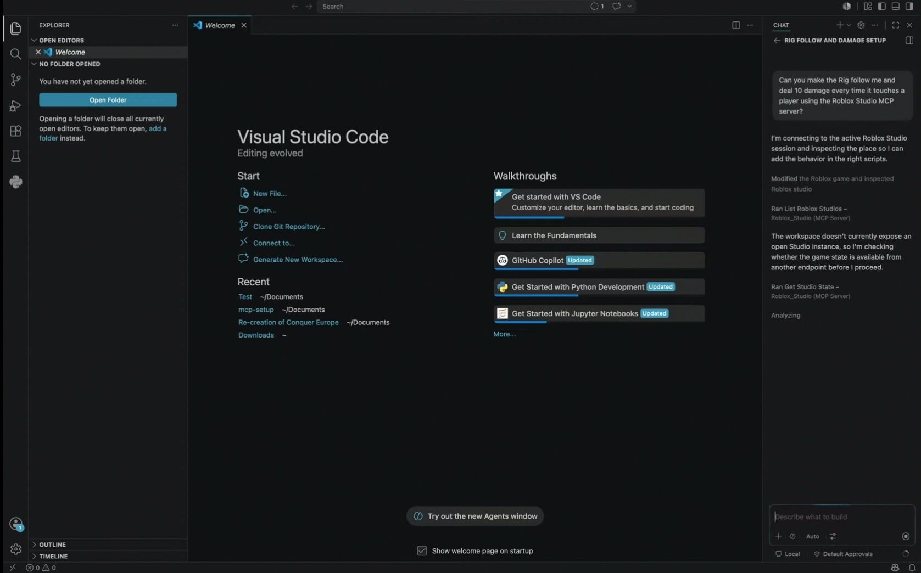921x573 pixels.
Task: Open editor More Actions ellipsis
Action: pyautogui.click(x=750, y=25)
